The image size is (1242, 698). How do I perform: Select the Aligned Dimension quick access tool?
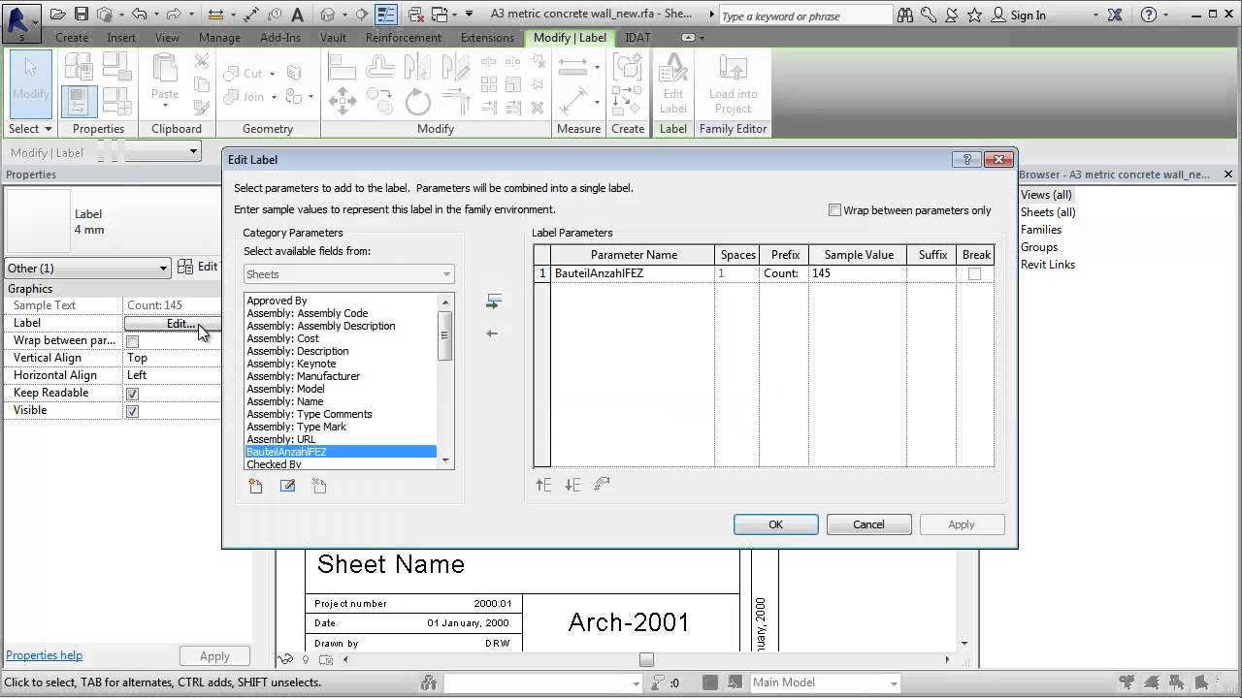click(x=250, y=15)
